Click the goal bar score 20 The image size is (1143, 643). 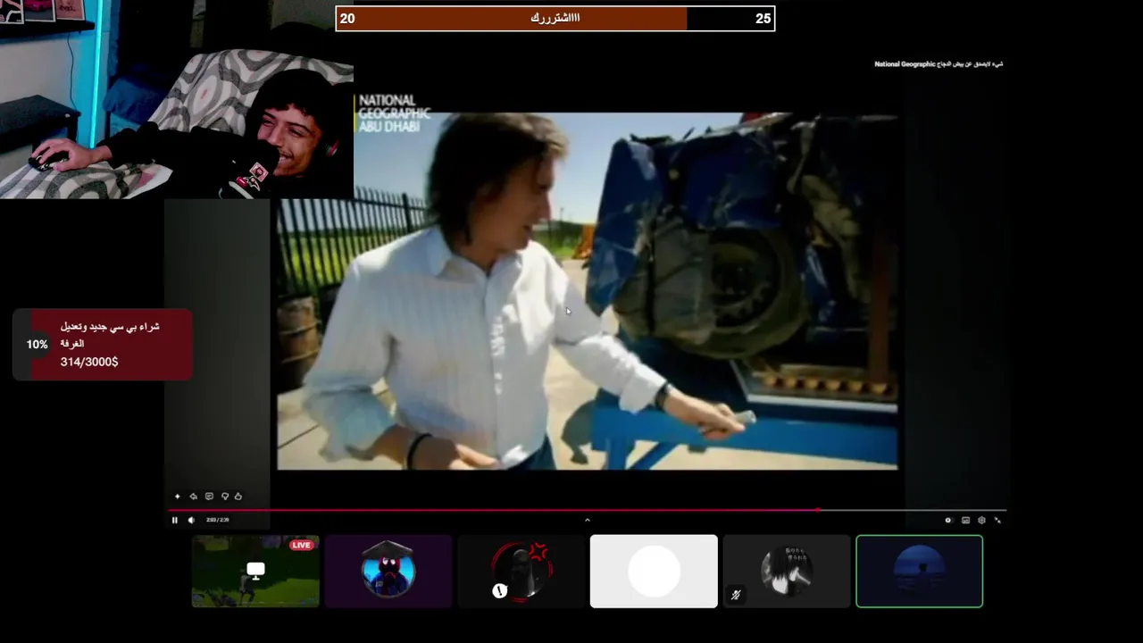pyautogui.click(x=347, y=19)
